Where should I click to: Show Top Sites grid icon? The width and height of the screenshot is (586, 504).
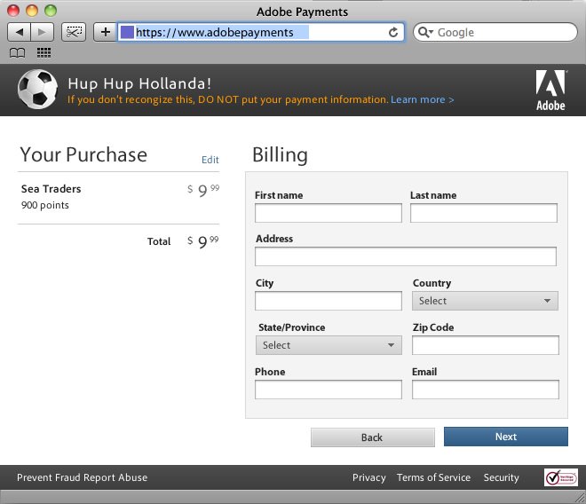(x=44, y=53)
